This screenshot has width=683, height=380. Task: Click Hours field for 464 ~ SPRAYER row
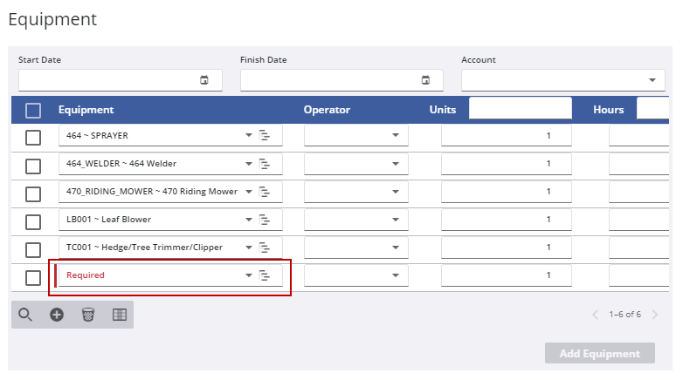[x=638, y=135]
